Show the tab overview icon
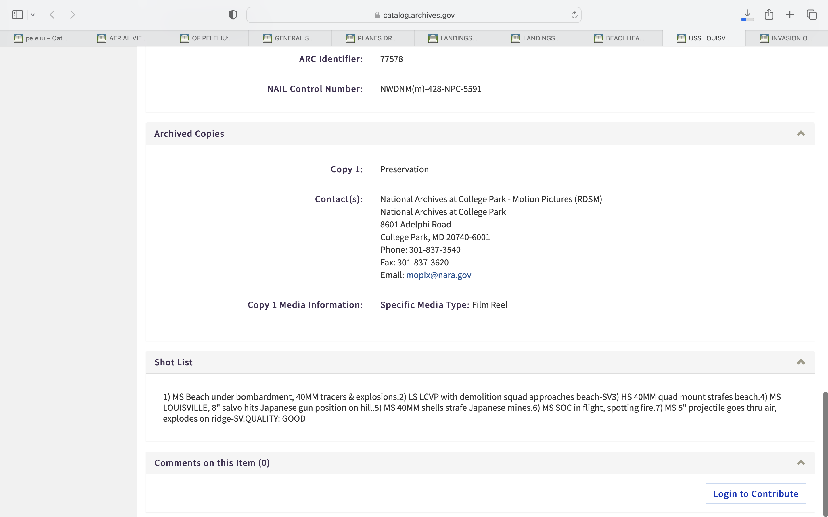The width and height of the screenshot is (828, 517). [812, 15]
